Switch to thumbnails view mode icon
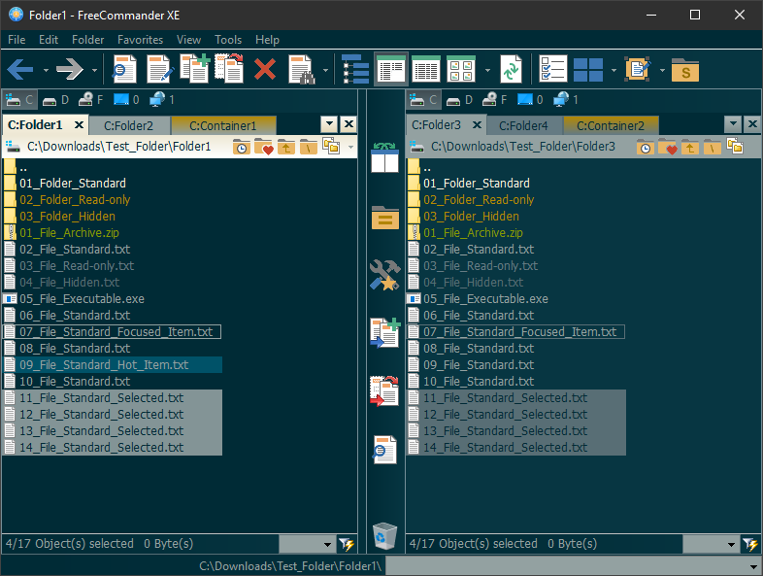 click(x=461, y=70)
